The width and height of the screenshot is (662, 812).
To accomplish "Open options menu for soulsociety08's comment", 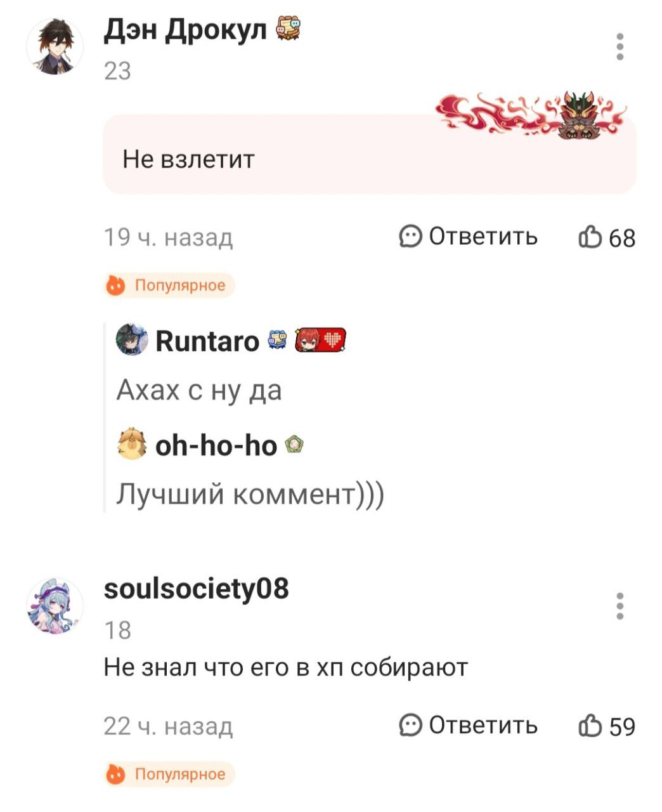I will point(620,606).
